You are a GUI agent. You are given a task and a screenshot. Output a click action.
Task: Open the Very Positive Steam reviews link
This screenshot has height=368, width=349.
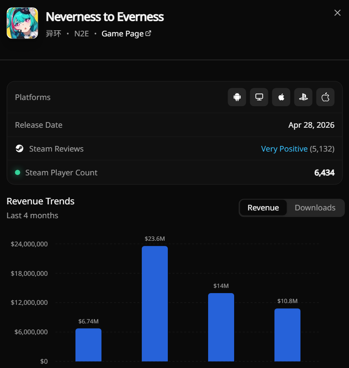coord(284,149)
